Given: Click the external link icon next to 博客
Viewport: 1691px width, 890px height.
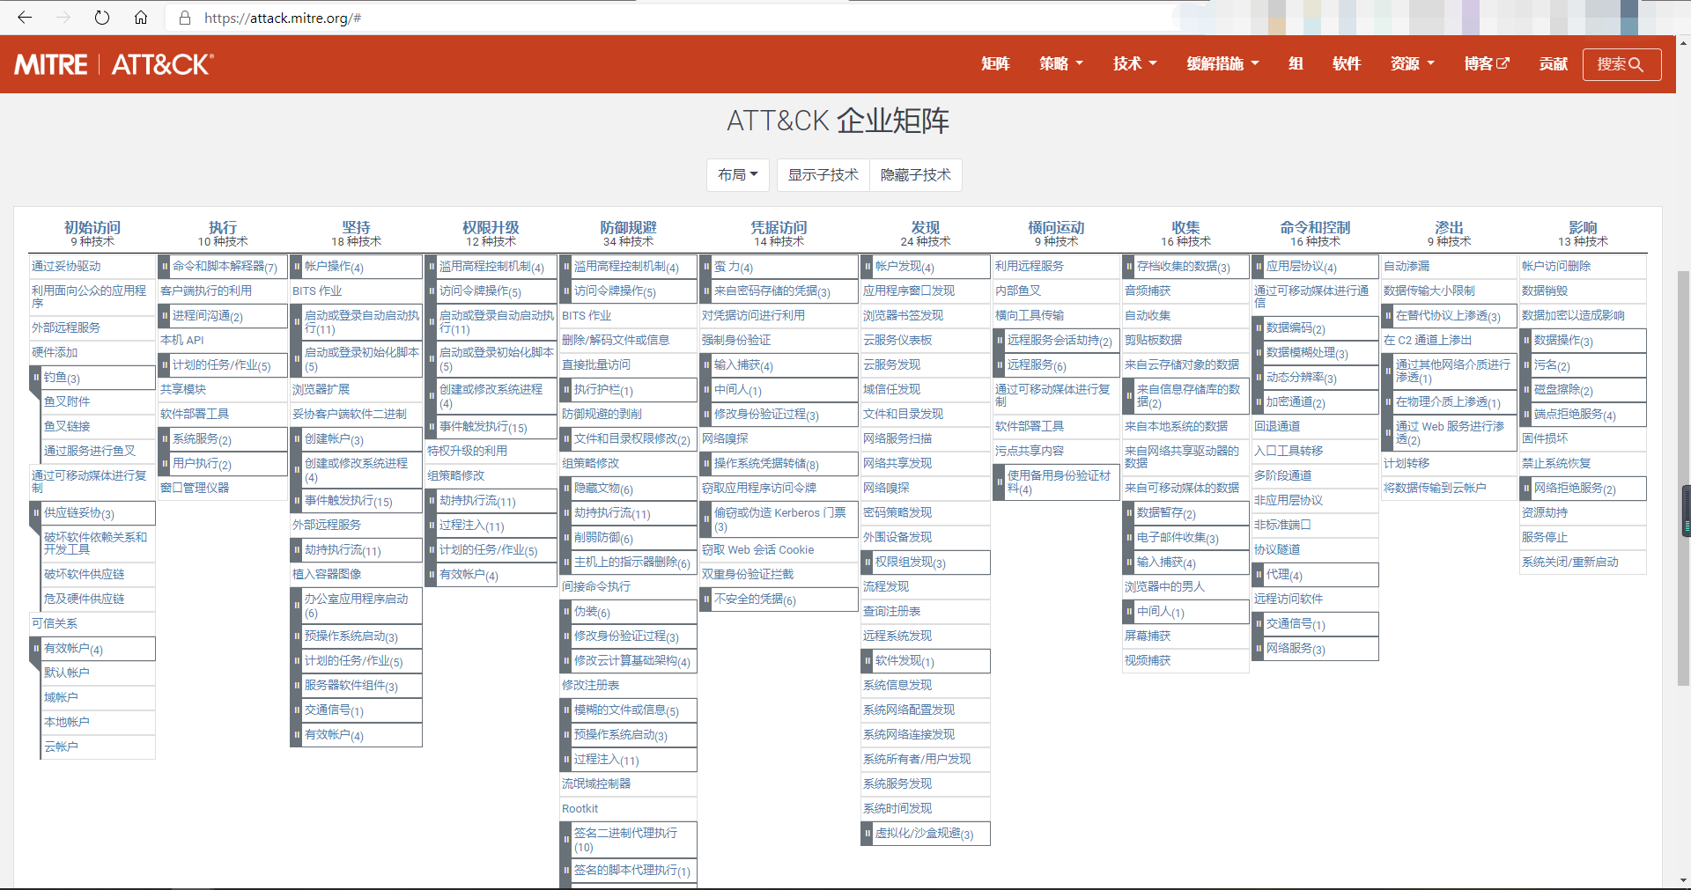Looking at the screenshot, I should click(1503, 63).
